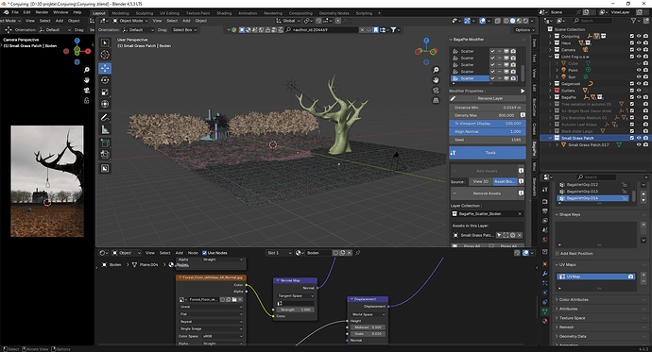Hide the Sun light in the viewport
The width and height of the screenshot is (652, 352).
(639, 76)
